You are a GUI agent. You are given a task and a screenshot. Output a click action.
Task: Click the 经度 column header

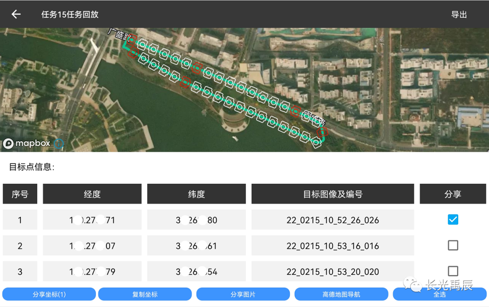pos(92,194)
